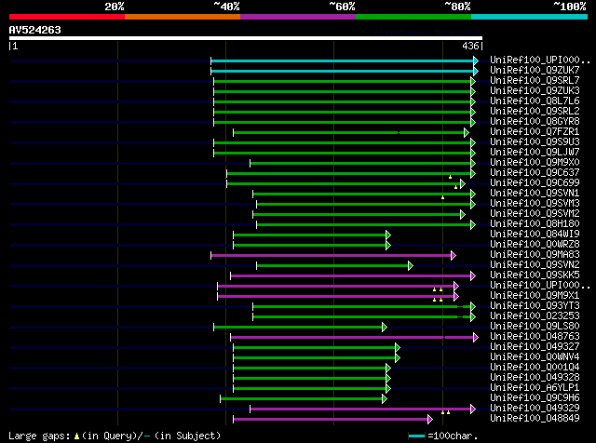Click the cyan ~100% segment of color scale
The image size is (596, 443).
click(530, 17)
